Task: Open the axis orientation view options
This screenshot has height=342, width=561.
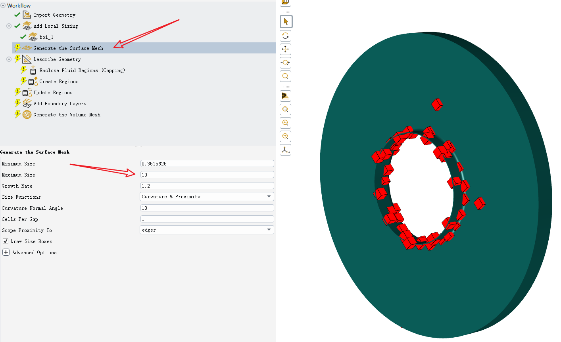Action: click(286, 150)
